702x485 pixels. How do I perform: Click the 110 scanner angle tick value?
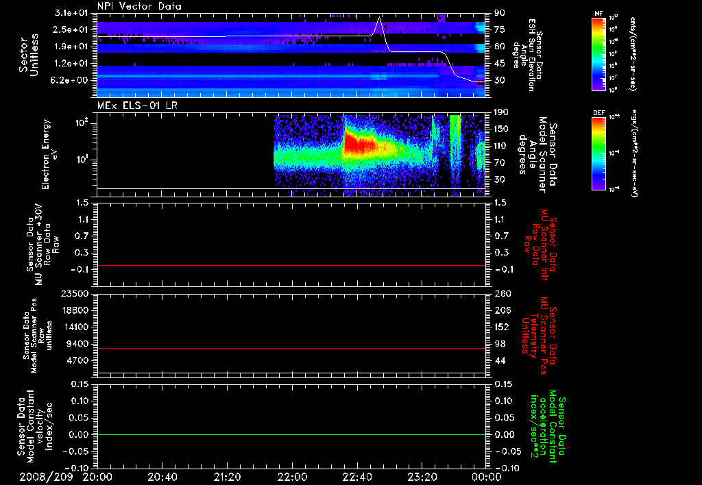point(502,146)
